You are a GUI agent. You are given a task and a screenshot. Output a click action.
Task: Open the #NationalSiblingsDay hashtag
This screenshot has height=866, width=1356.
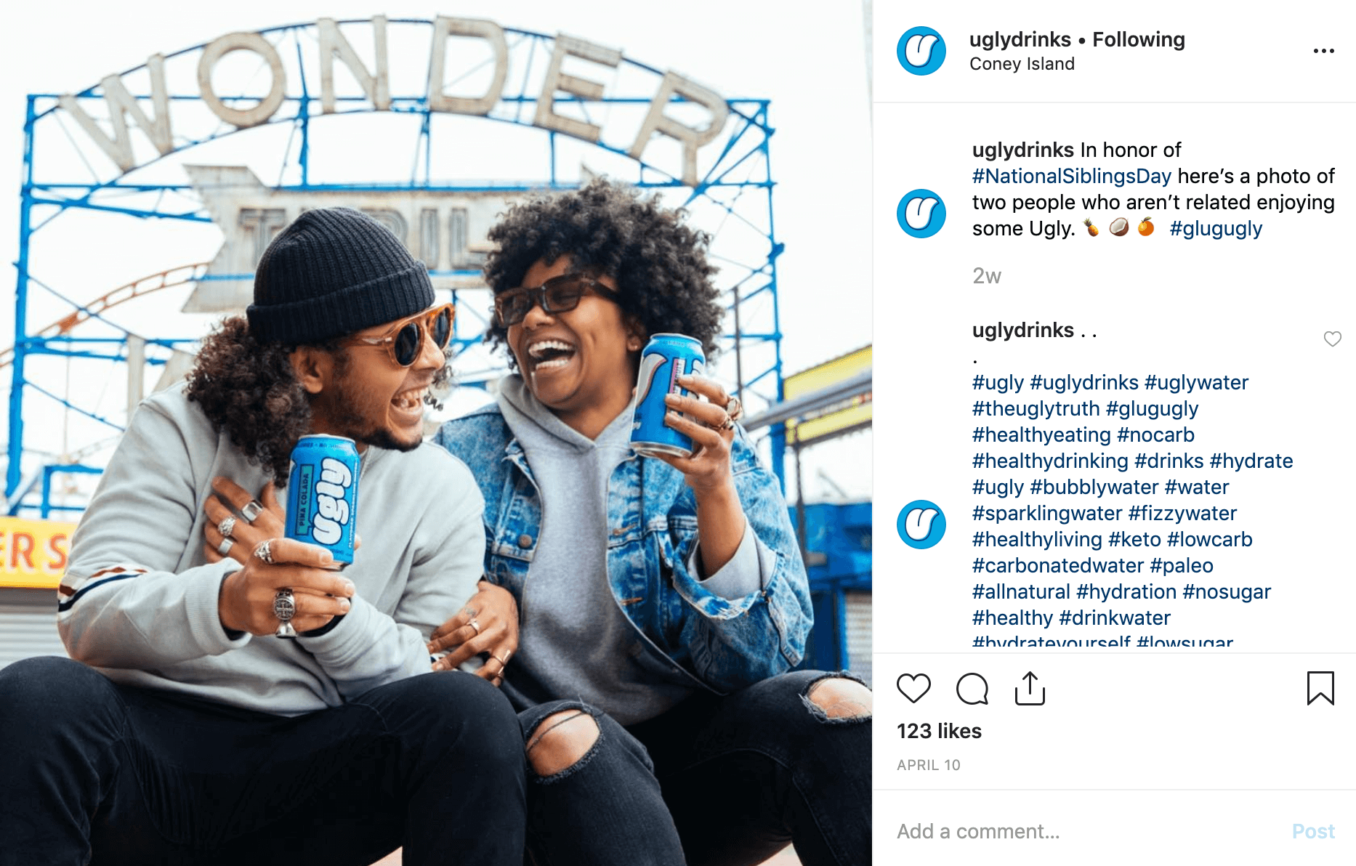coord(1072,176)
